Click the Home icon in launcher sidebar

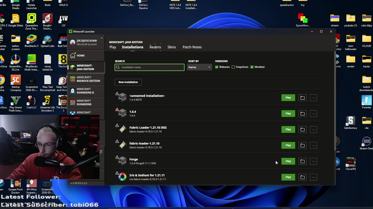[x=73, y=55]
